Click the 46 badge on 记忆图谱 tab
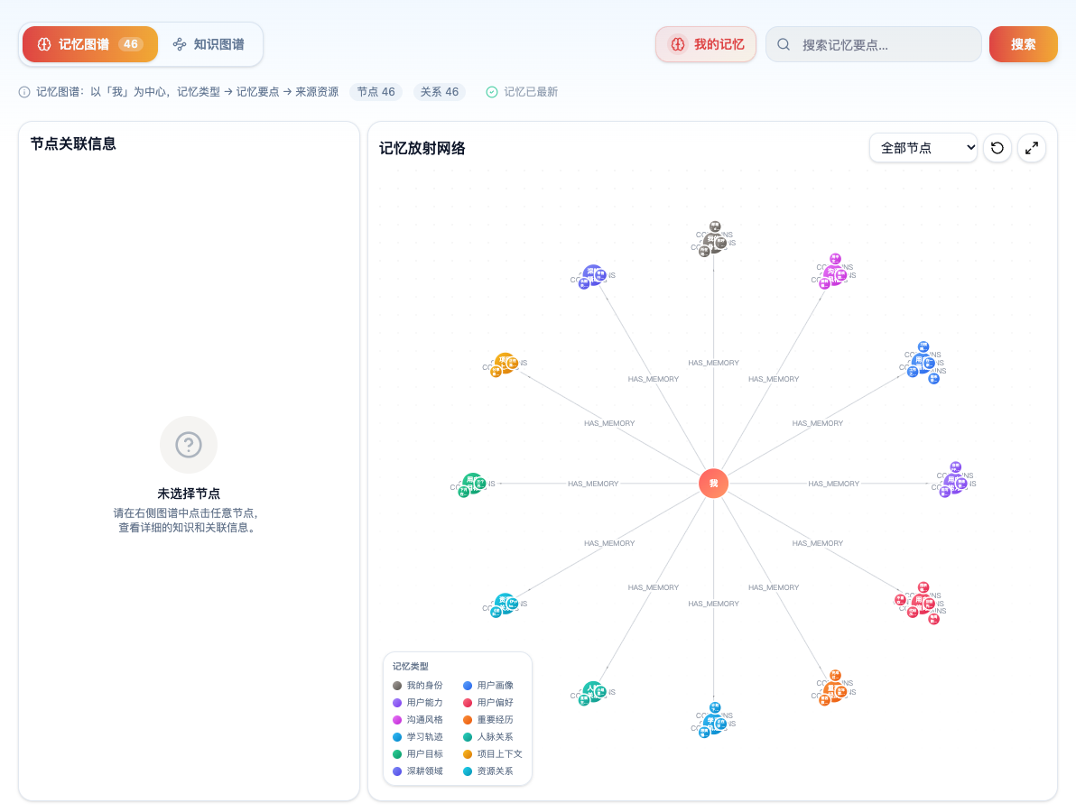The height and width of the screenshot is (812, 1076). point(130,44)
